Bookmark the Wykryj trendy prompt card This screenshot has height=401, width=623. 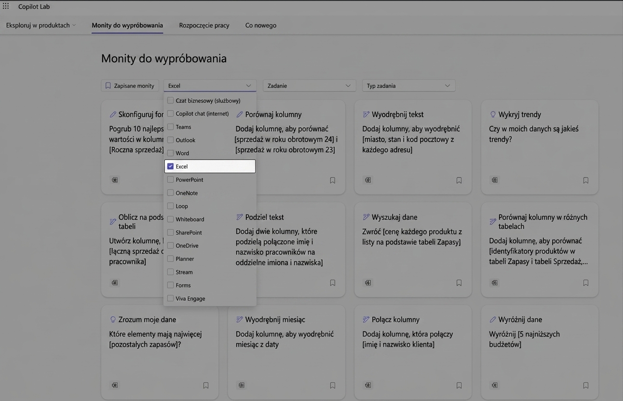click(x=586, y=180)
